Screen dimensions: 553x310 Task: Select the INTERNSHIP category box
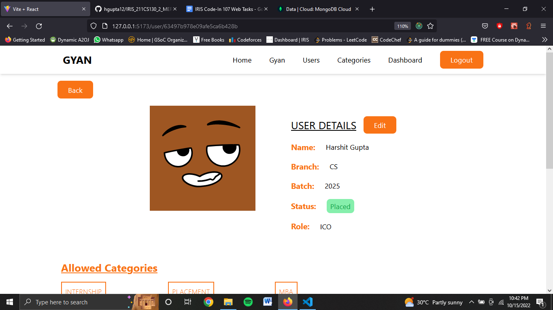(83, 288)
